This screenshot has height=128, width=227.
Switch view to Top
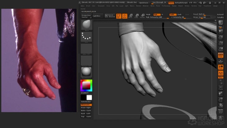(83, 117)
